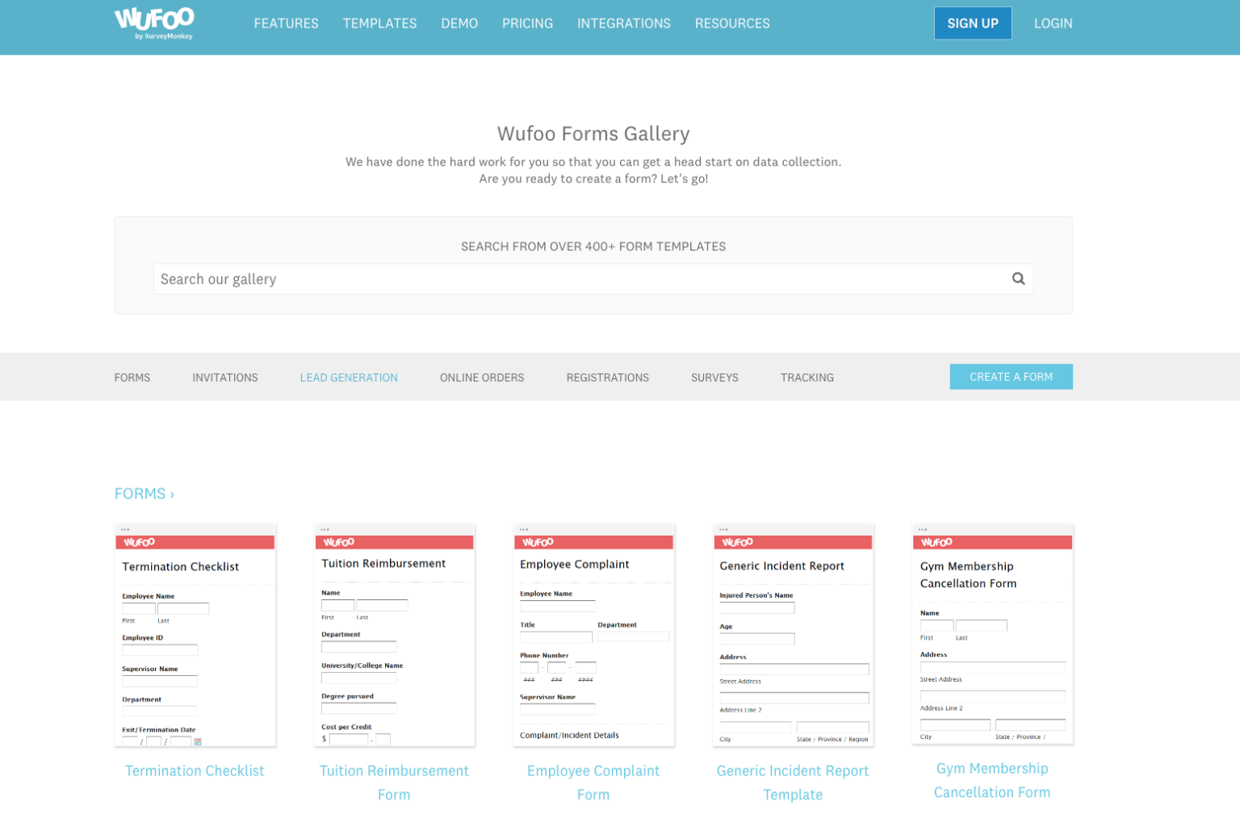This screenshot has height=826, width=1240.
Task: Open the Pricing page
Action: 527,23
